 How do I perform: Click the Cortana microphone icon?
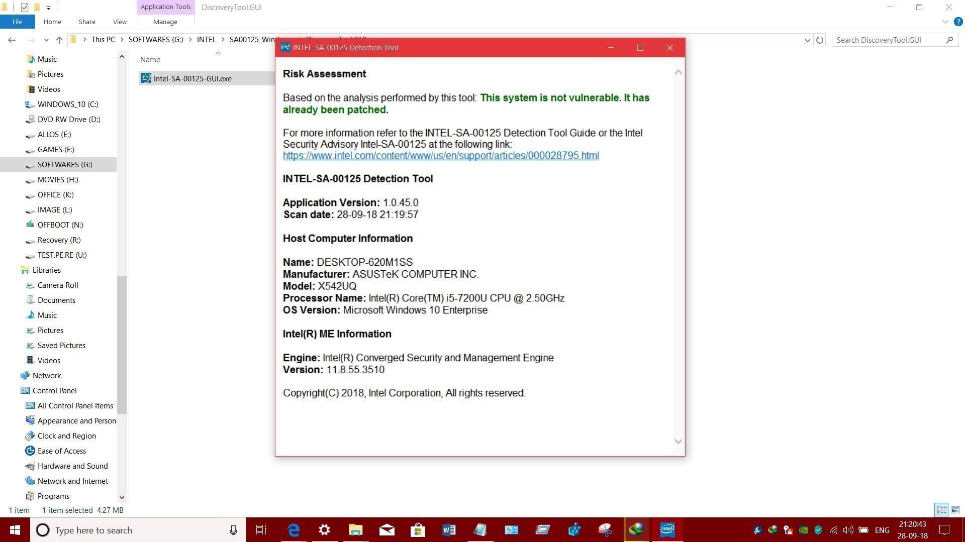(x=233, y=530)
